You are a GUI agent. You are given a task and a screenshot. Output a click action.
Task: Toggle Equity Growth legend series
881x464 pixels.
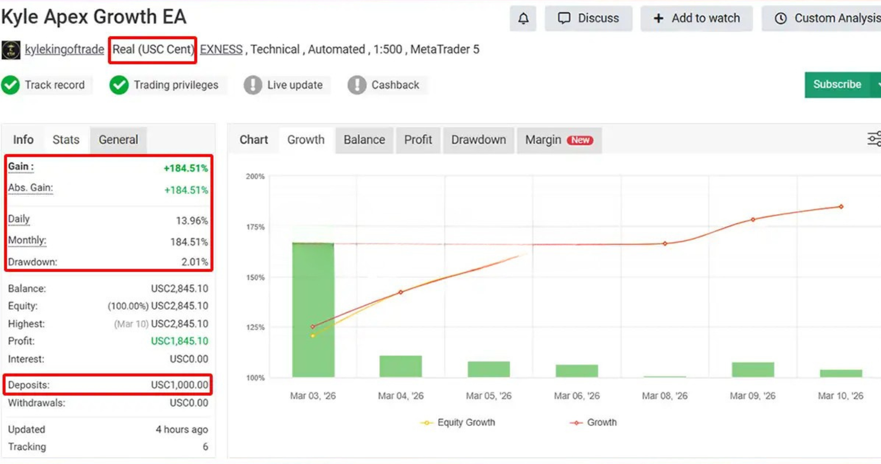point(458,422)
